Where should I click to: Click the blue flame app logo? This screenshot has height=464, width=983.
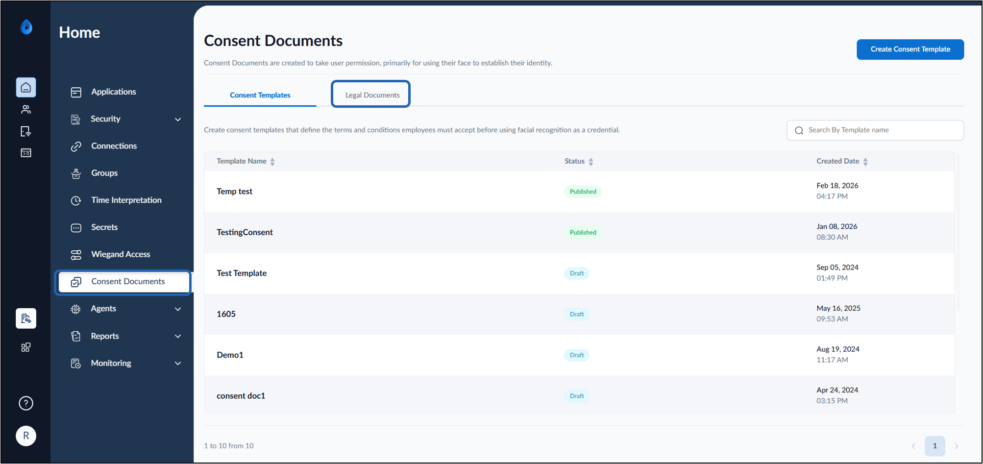coord(26,27)
